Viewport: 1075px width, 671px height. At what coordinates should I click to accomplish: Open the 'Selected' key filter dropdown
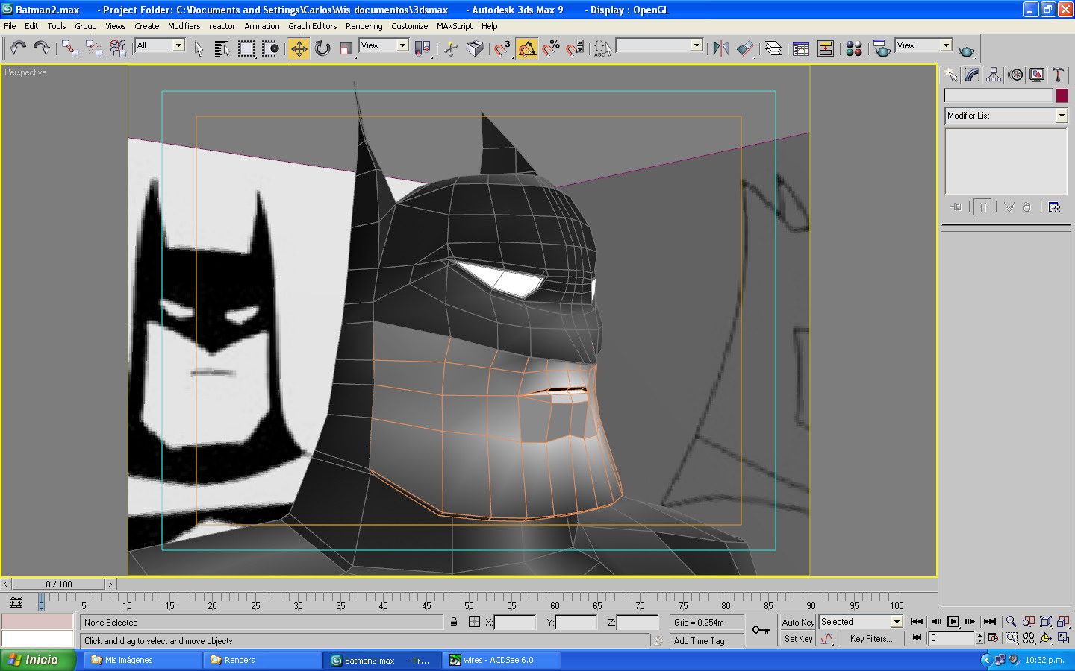point(897,622)
